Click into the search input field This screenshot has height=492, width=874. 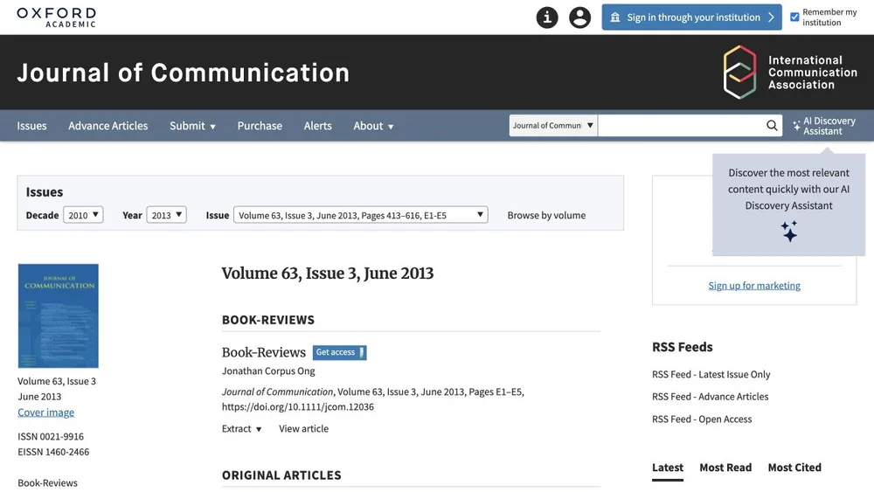[681, 125]
